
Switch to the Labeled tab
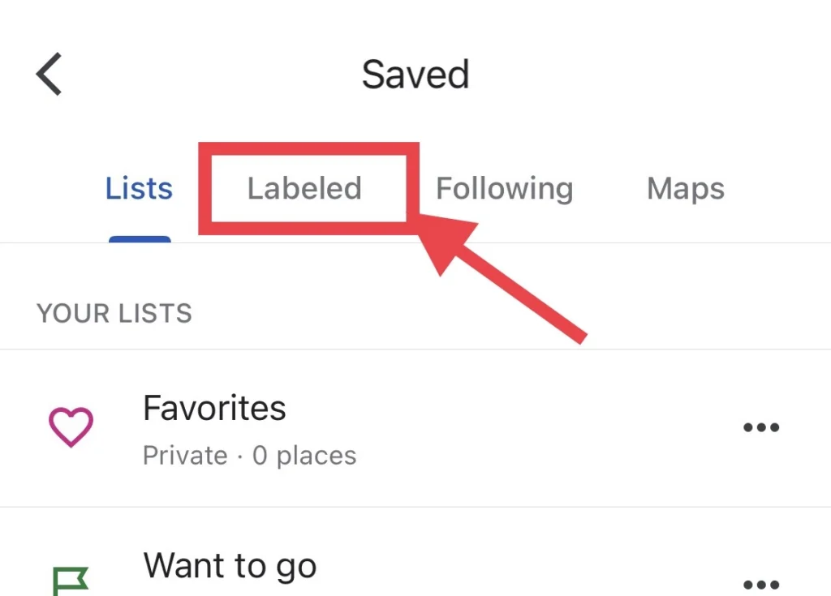[305, 188]
